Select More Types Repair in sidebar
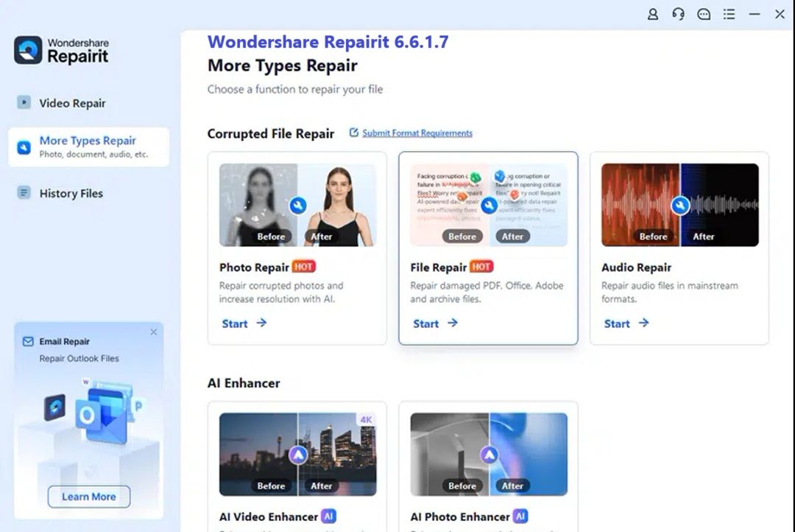 coord(89,147)
